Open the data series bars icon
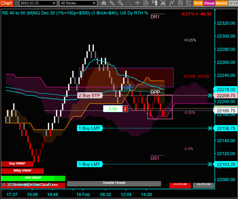This screenshot has width=238, height=199. (163, 3)
